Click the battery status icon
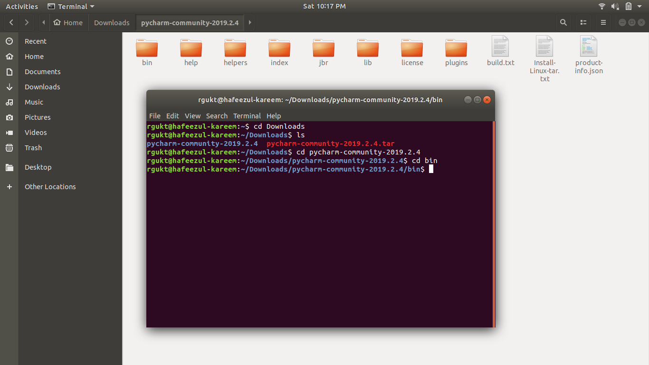Viewport: 649px width, 365px height. [x=629, y=7]
